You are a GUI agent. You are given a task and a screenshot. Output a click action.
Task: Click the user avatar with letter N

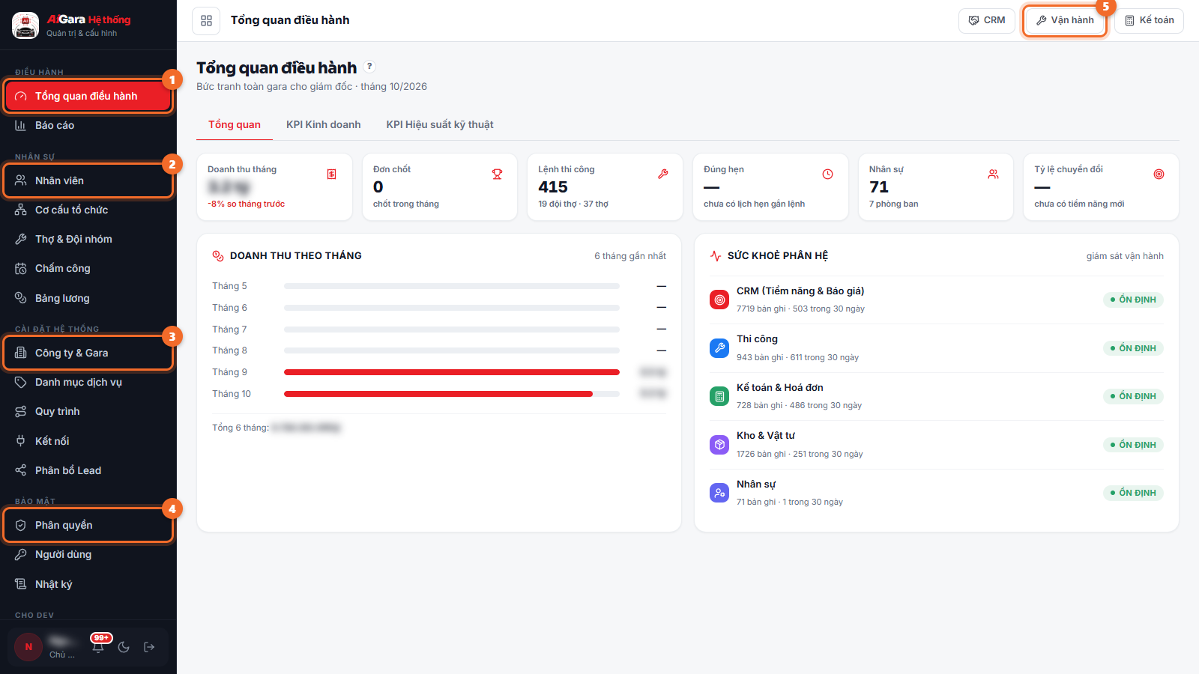pyautogui.click(x=28, y=647)
